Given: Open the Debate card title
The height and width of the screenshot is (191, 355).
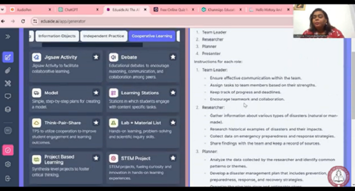Looking at the screenshot, I should point(129,57).
